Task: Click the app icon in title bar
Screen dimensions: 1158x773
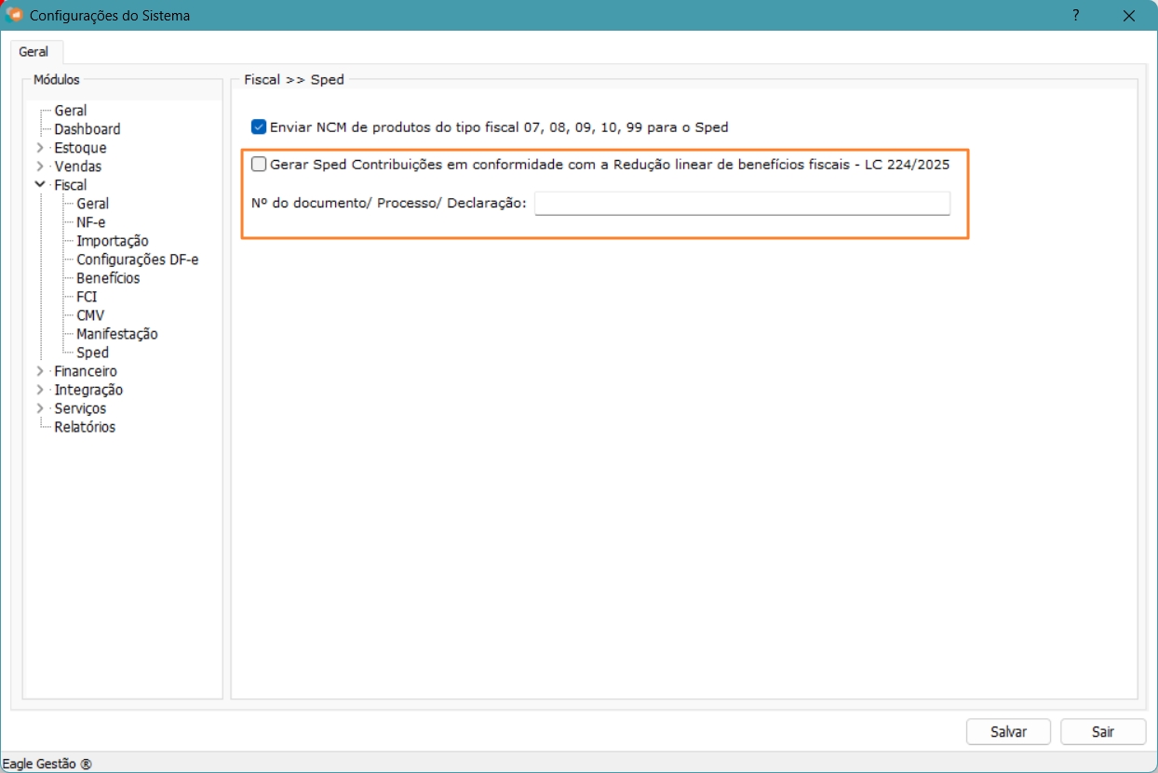Action: [15, 15]
